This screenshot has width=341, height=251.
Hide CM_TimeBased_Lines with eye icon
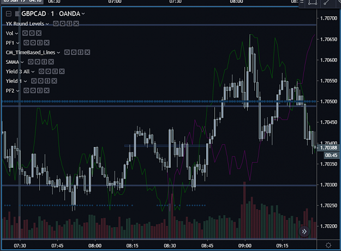click(67, 52)
